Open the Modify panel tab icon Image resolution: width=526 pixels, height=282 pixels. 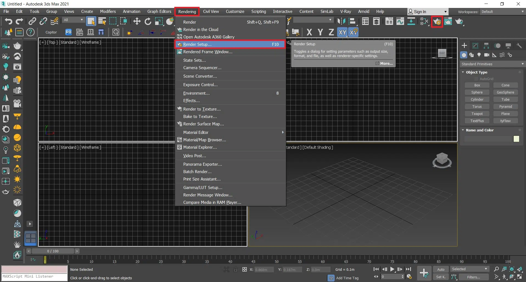click(475, 46)
